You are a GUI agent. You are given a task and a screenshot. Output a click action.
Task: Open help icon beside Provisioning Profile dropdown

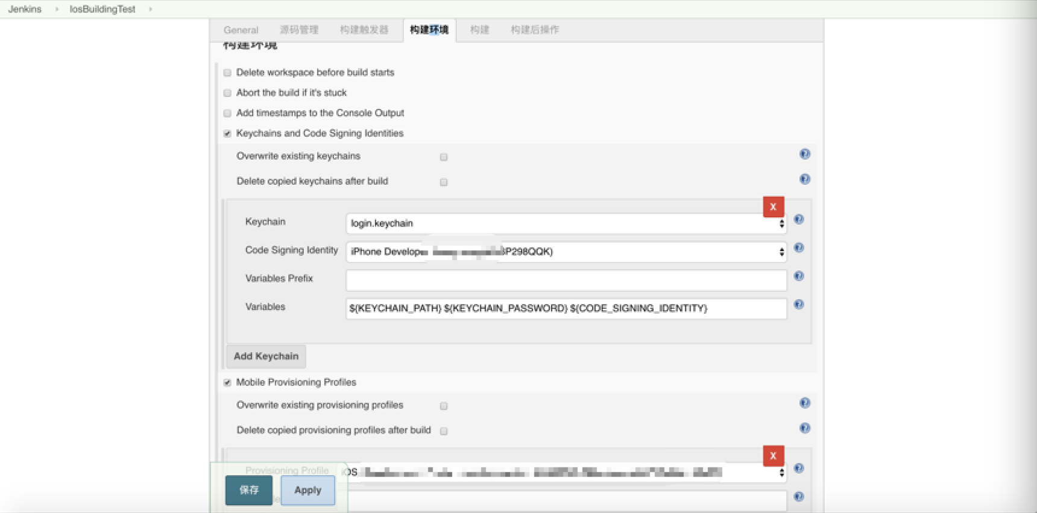pyautogui.click(x=798, y=468)
